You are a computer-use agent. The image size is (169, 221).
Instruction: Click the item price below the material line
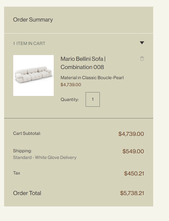(71, 85)
